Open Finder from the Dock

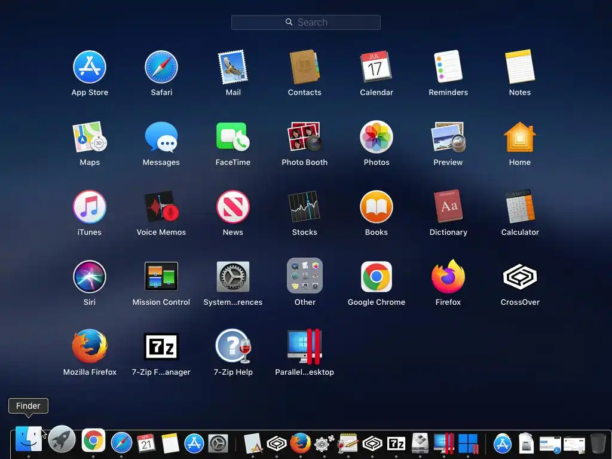pos(29,439)
